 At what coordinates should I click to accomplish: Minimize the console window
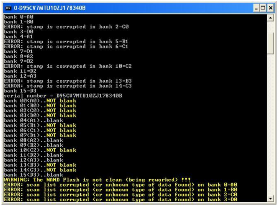coord(256,8)
